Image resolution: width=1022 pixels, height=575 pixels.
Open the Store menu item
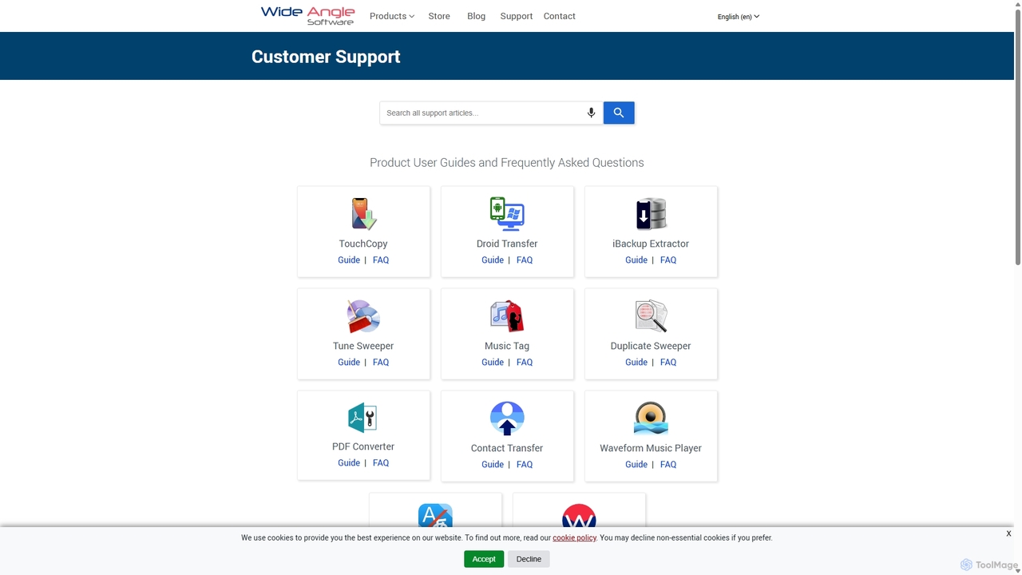tap(439, 16)
